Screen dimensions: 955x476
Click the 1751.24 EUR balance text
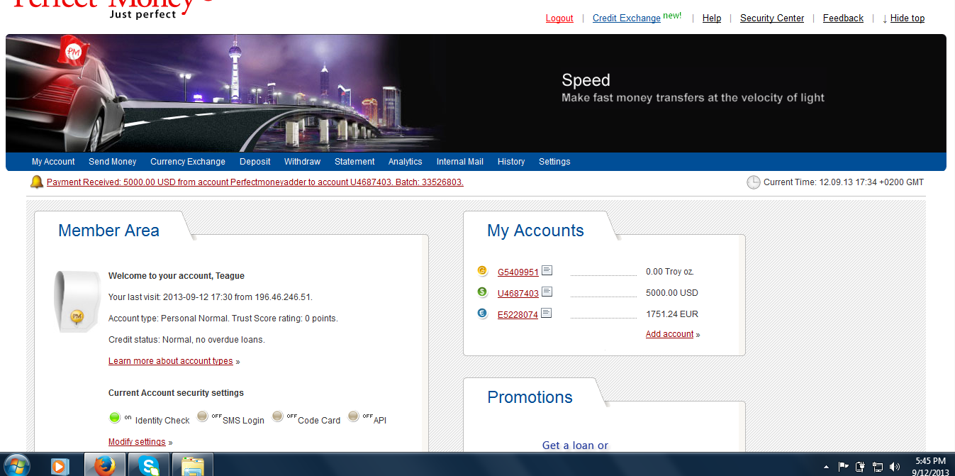[672, 314]
